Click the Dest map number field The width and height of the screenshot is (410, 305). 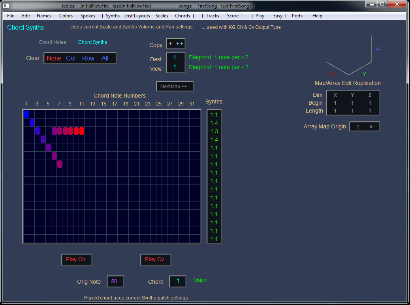175,58
